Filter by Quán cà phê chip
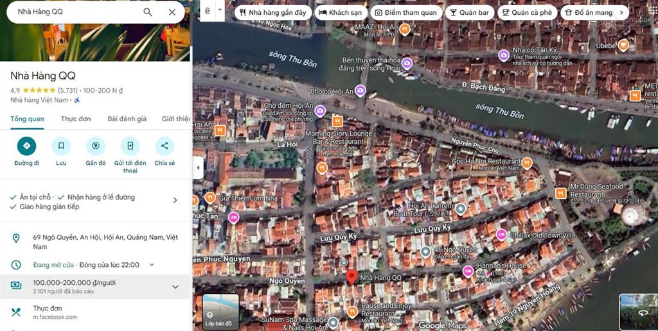 [x=528, y=13]
